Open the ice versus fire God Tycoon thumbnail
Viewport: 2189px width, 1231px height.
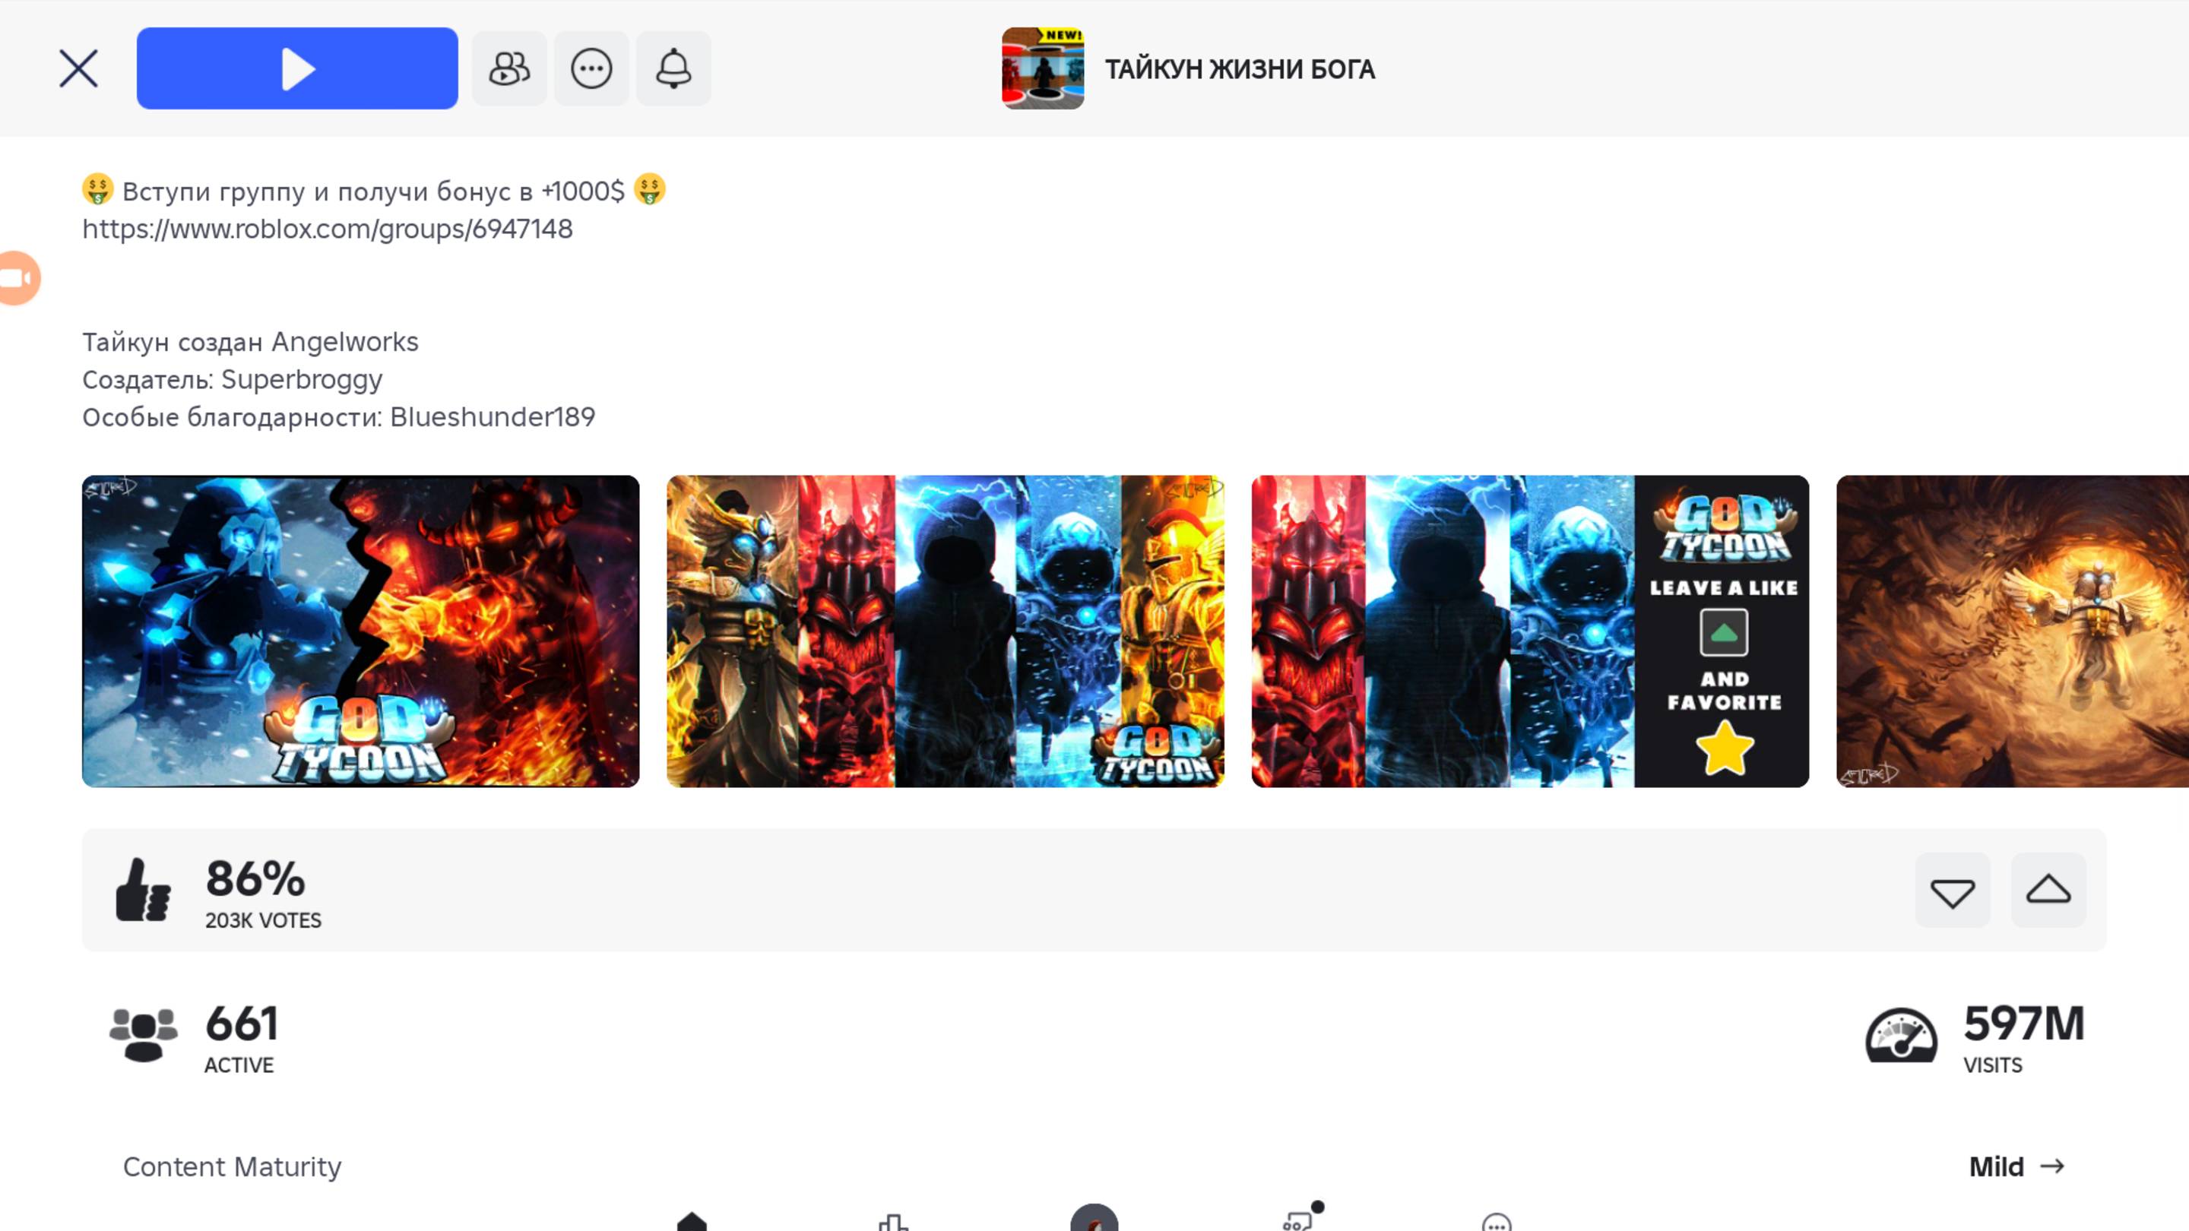click(360, 631)
